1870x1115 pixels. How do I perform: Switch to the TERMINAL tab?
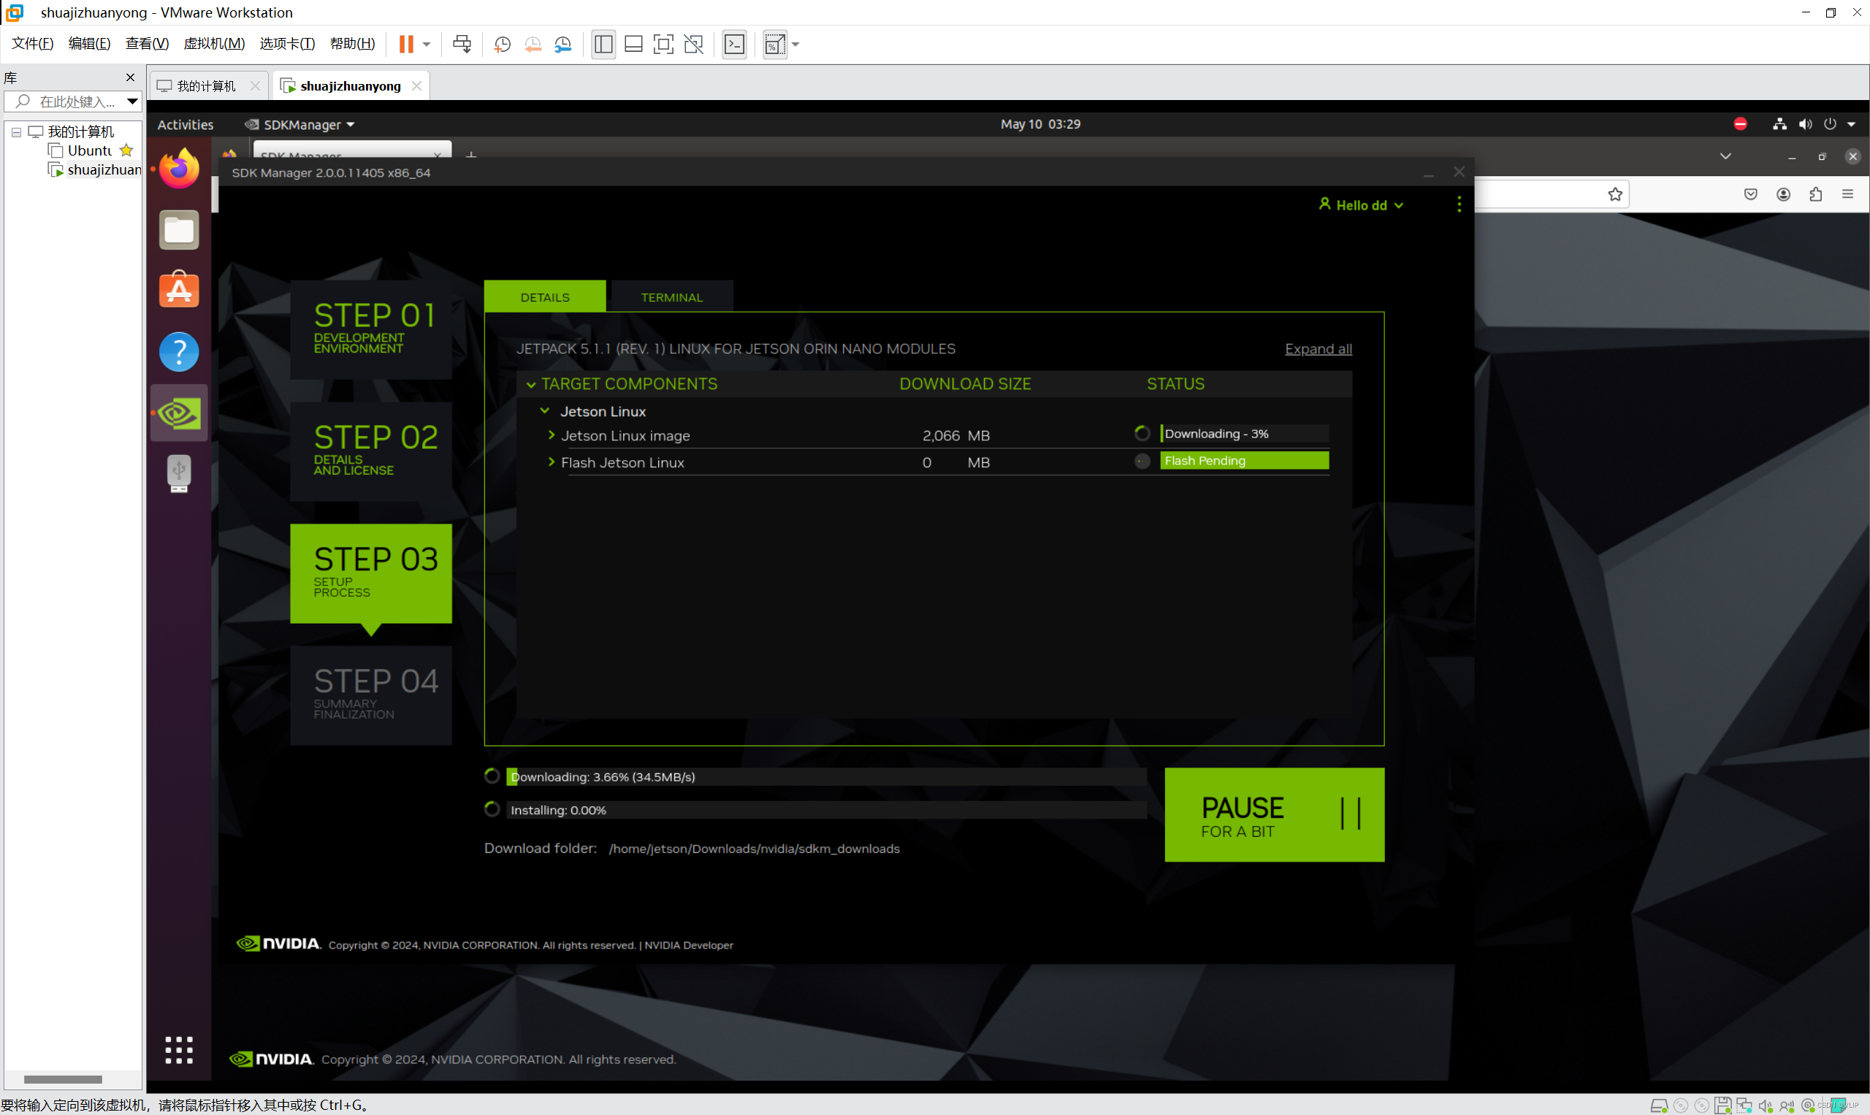671,296
